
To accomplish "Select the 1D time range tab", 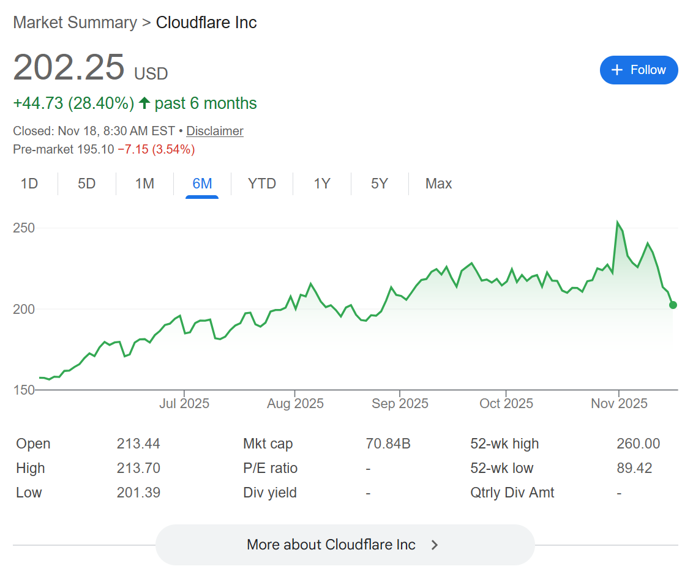I will 29,184.
